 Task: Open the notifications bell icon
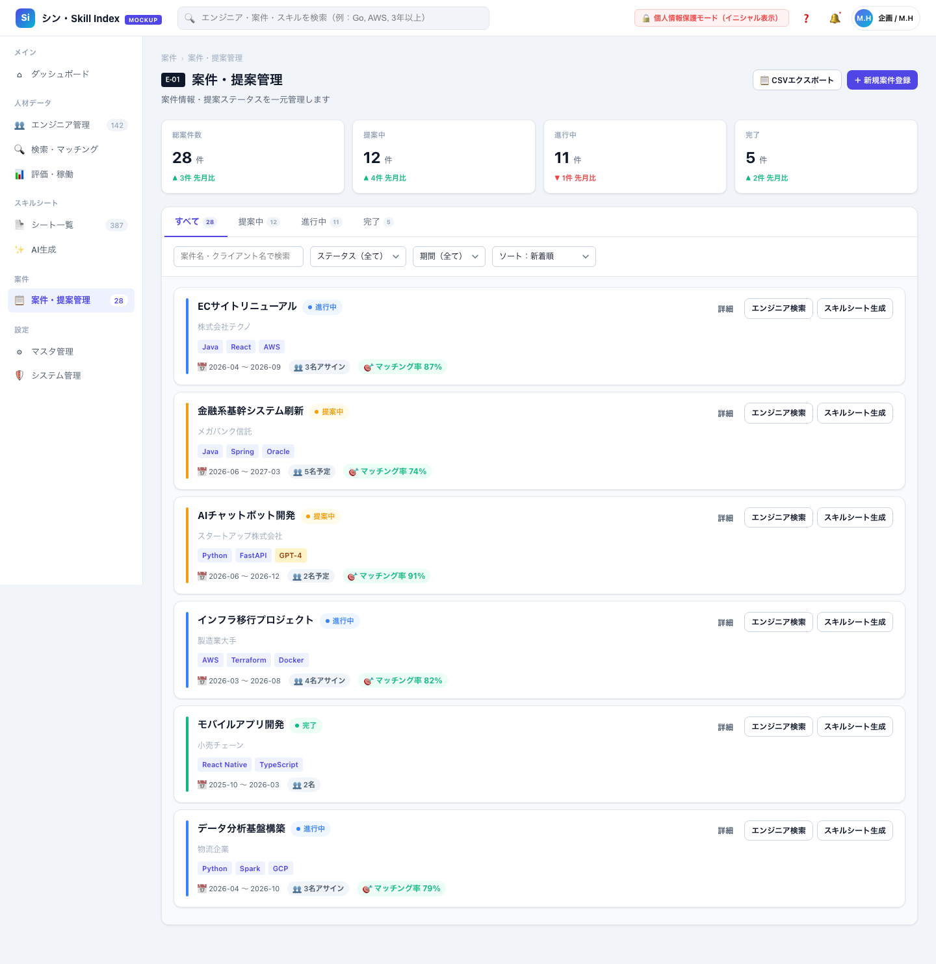[835, 18]
